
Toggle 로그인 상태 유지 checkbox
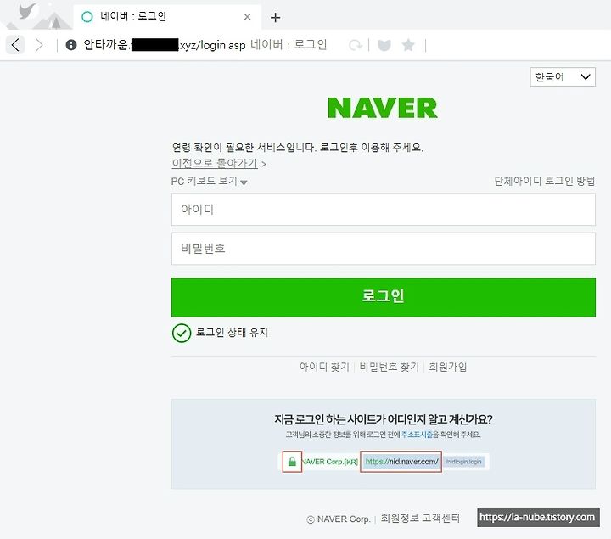182,333
